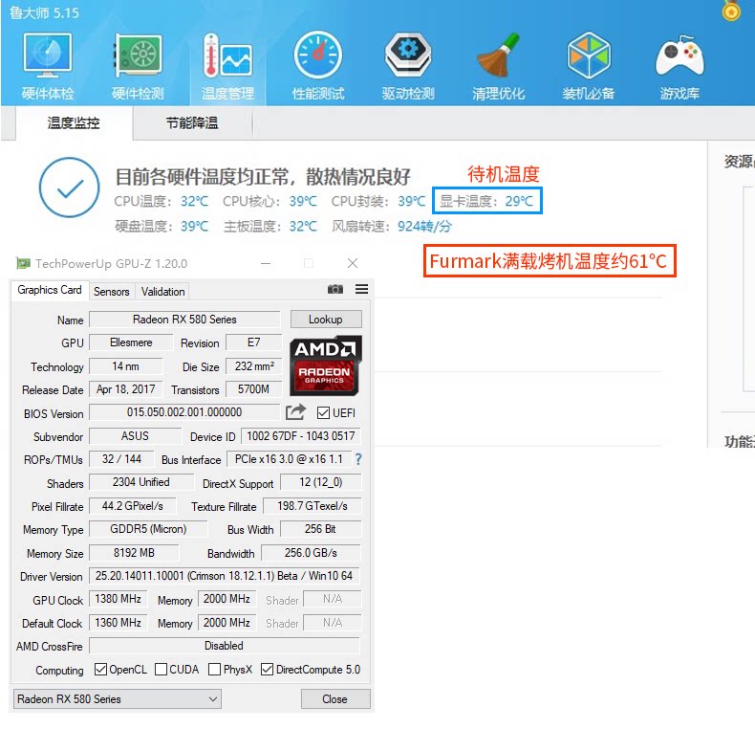The image size is (755, 729).
Task: Switch to Sensors tab in GPU-Z
Action: pyautogui.click(x=112, y=292)
